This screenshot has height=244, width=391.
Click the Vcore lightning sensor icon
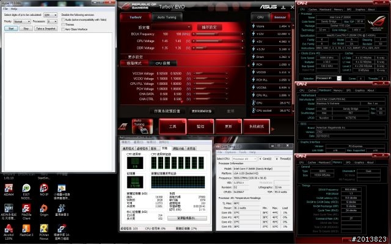coord(254,26)
